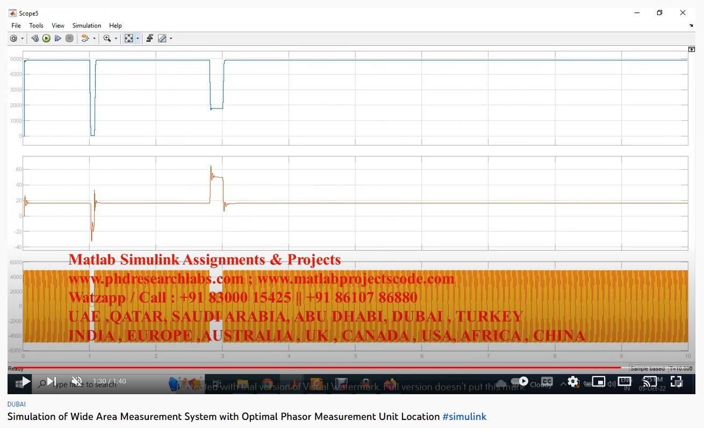The width and height of the screenshot is (704, 428).
Task: Click the Highlight Simulink Block icon
Action: [x=85, y=39]
